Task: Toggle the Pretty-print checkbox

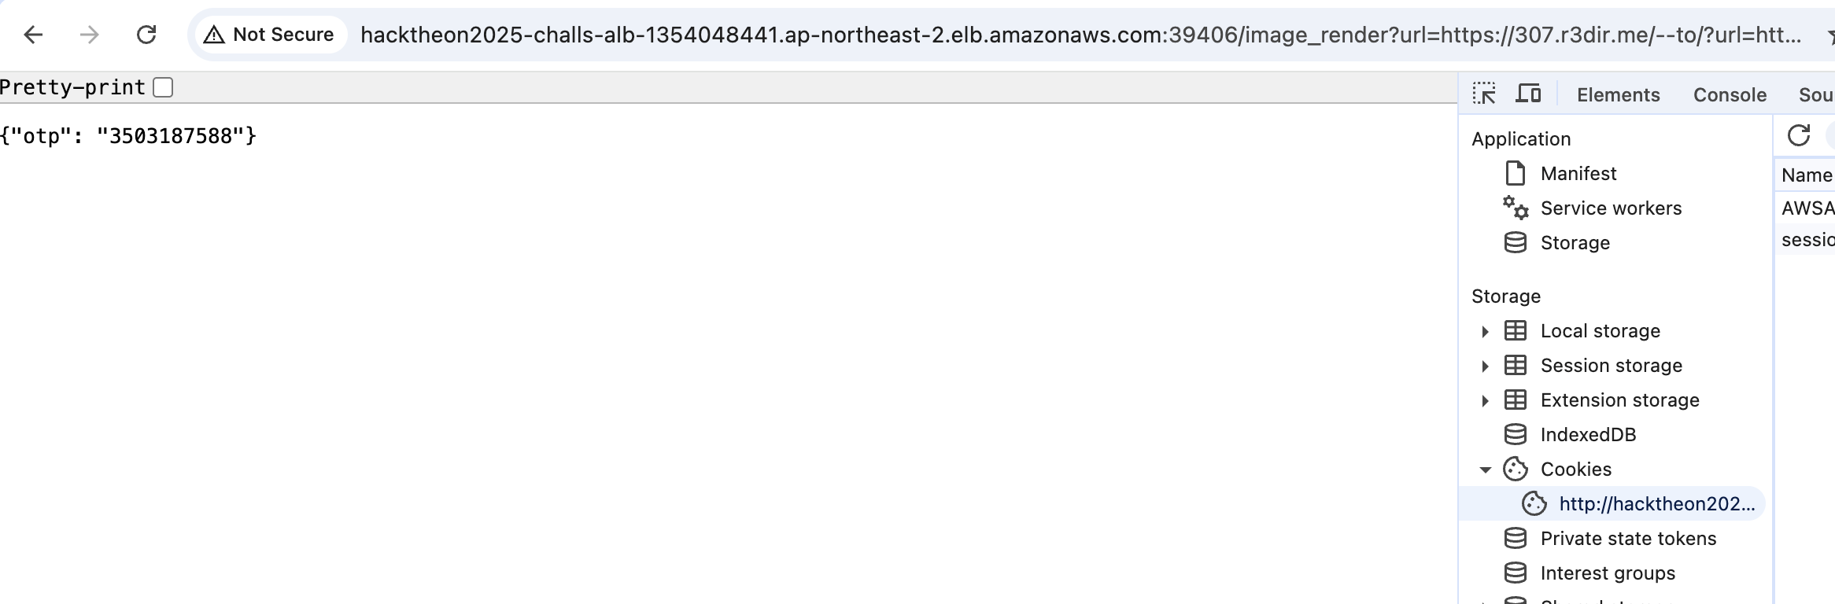Action: click(163, 87)
